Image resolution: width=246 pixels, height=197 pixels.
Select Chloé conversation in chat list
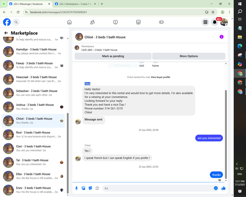(33, 121)
